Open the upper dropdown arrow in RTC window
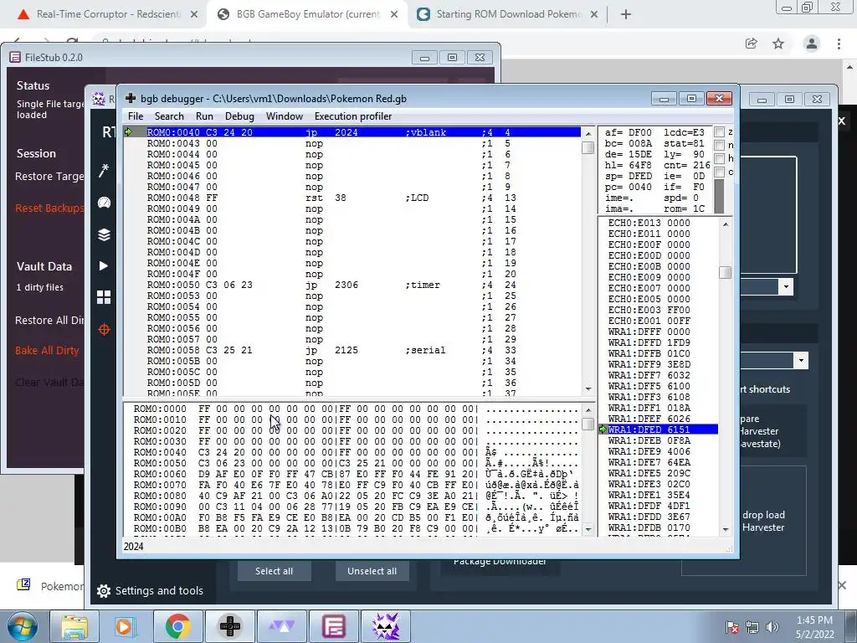The image size is (857, 643). pyautogui.click(x=786, y=286)
